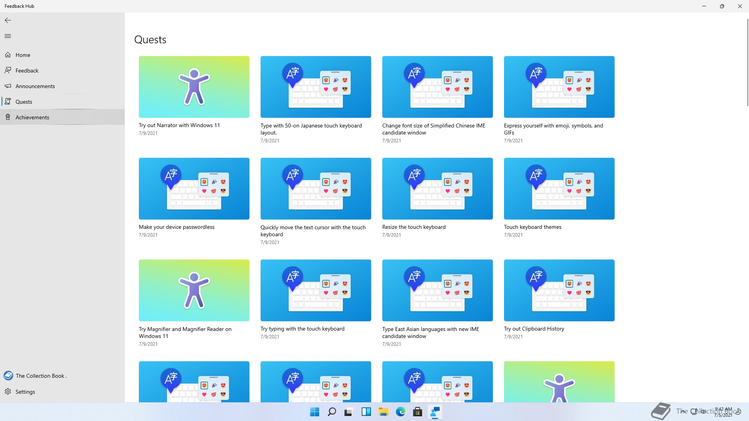Open Express yourself with emoji quest thumbnail

click(x=559, y=87)
